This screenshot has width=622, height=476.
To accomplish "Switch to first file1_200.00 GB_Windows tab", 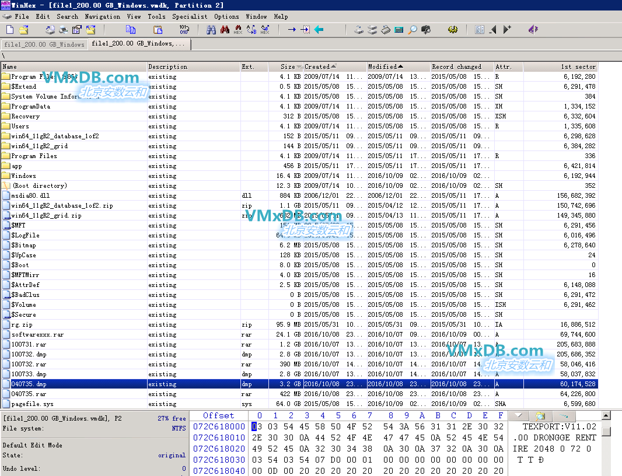I will [44, 44].
